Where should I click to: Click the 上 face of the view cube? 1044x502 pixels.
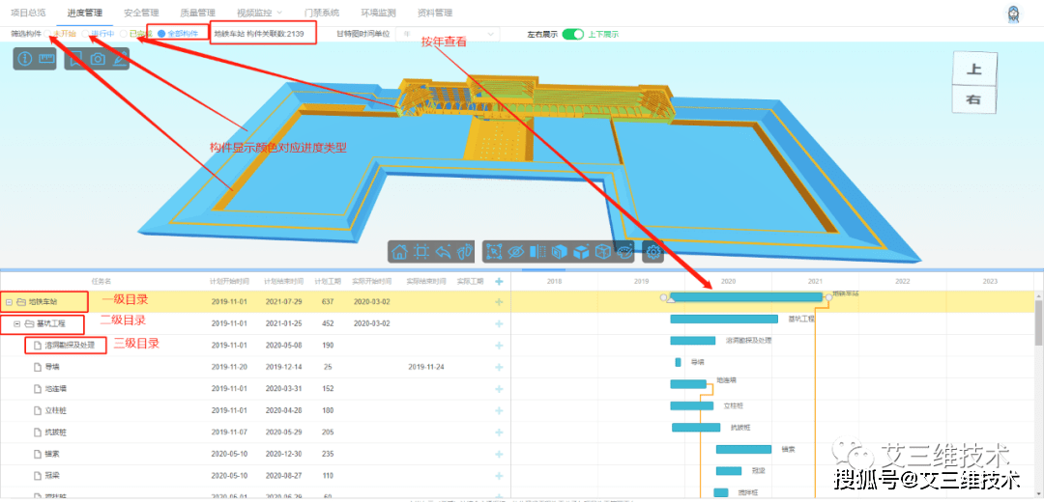(x=973, y=70)
